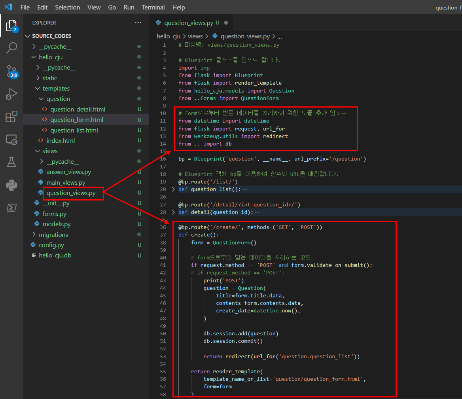Click Python icon of answer_views.py

click(41, 172)
